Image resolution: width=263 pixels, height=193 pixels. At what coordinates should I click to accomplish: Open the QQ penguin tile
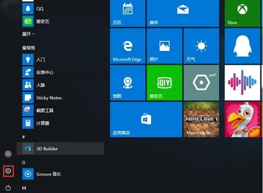(242, 46)
